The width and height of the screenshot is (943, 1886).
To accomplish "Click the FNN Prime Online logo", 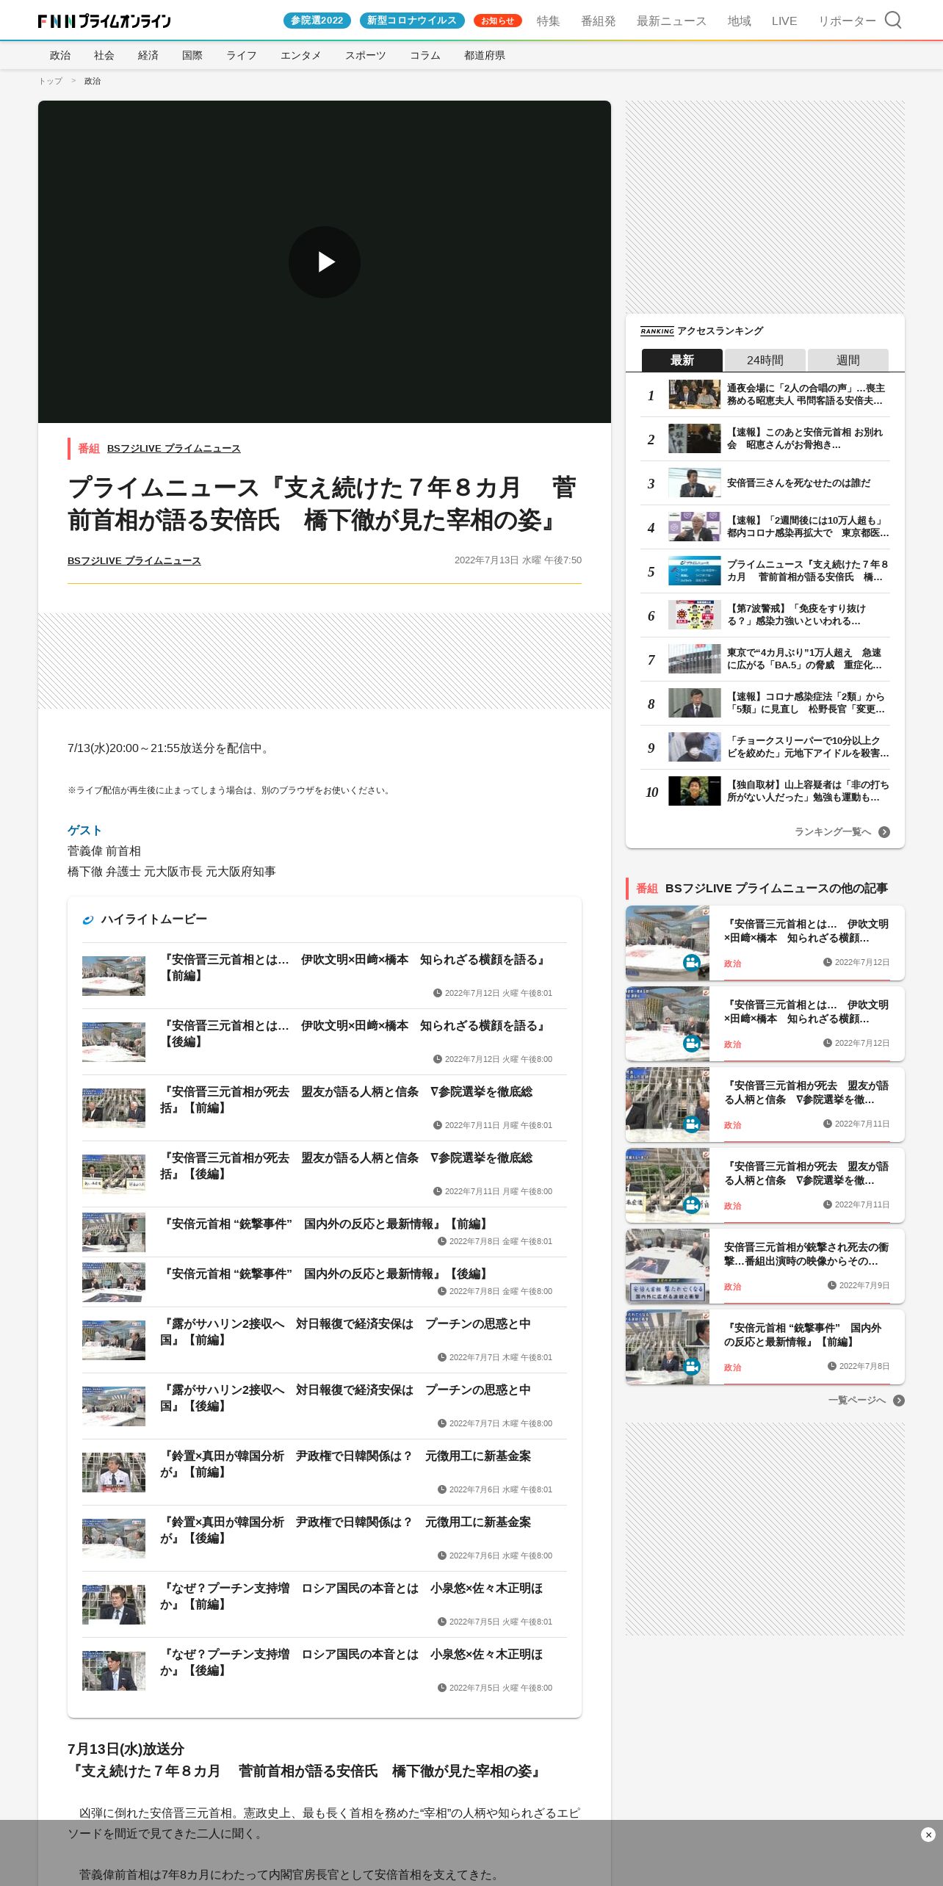I will (x=104, y=21).
